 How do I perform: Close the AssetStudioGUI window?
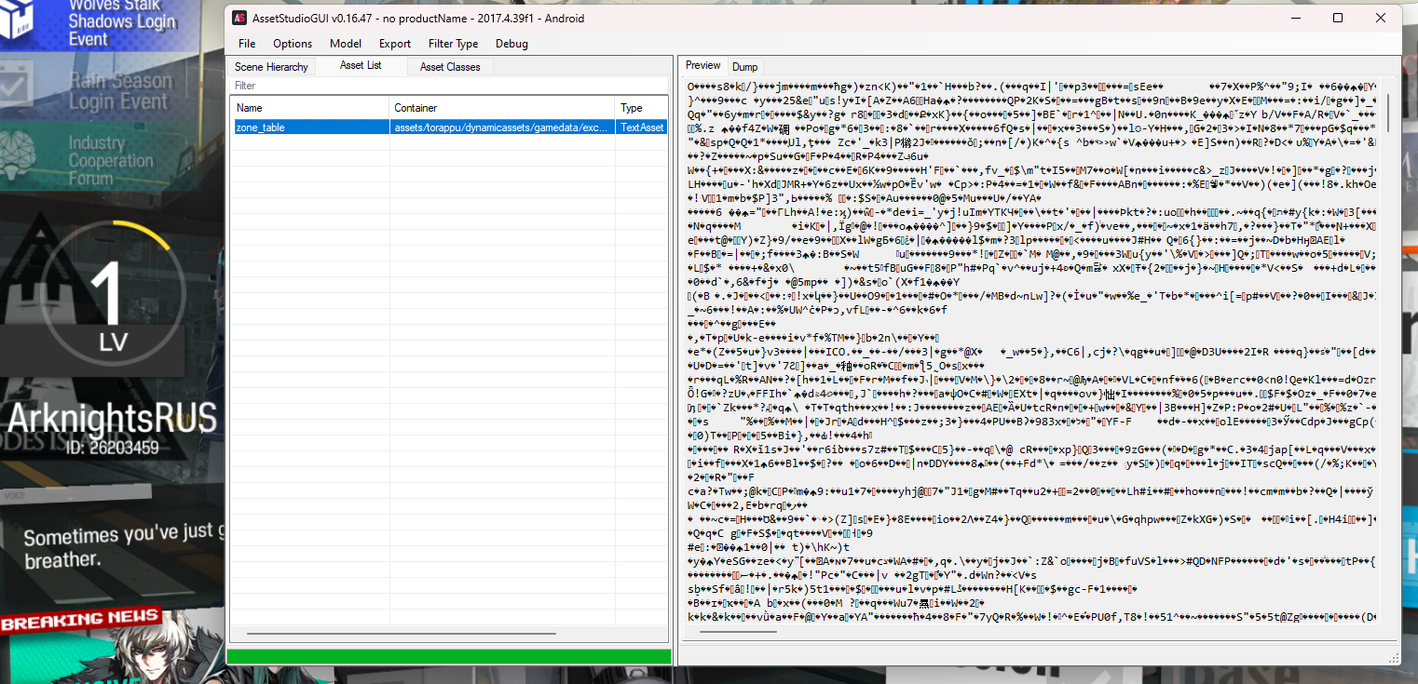click(1381, 18)
